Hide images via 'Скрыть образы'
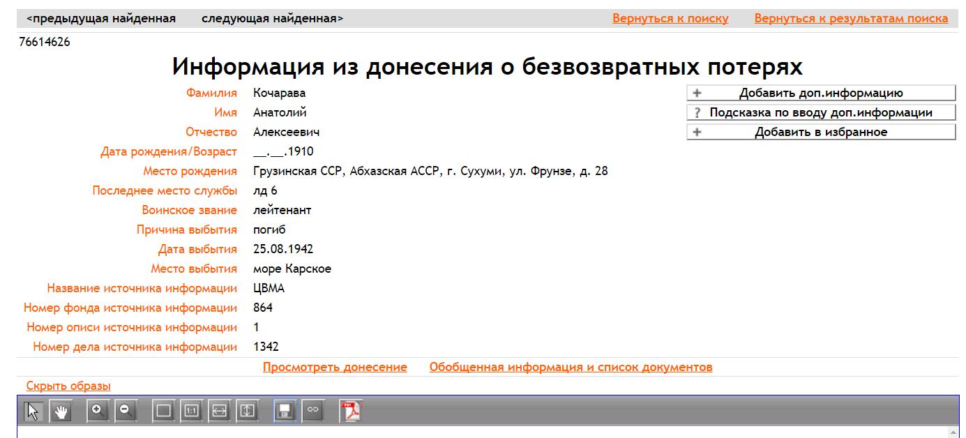Image resolution: width=966 pixels, height=438 pixels. pyautogui.click(x=68, y=386)
